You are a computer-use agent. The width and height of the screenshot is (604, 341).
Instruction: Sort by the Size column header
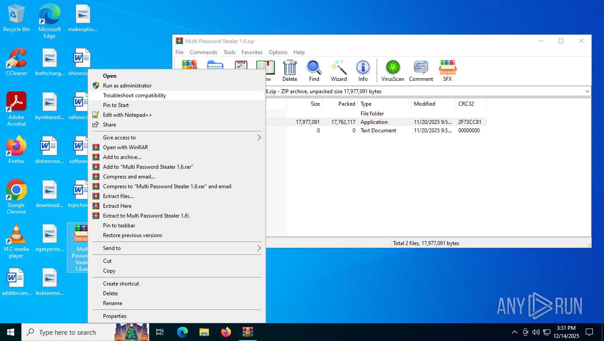[x=304, y=104]
